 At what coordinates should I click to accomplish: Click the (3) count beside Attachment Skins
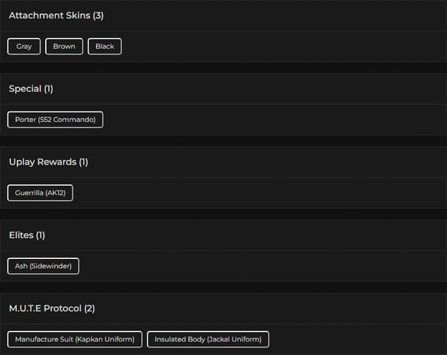pos(98,15)
